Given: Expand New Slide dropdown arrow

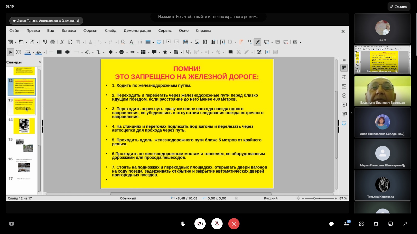Looking at the screenshot, I should point(272,42).
